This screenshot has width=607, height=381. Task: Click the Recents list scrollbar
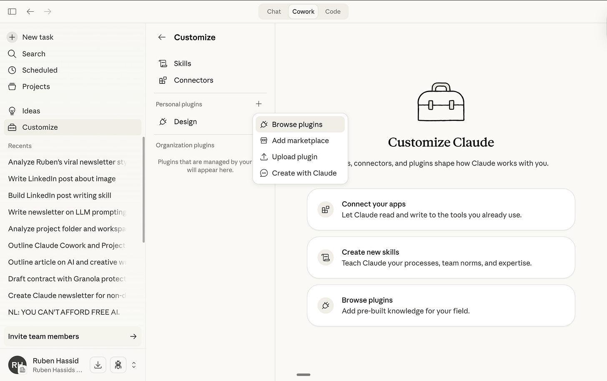pos(144,190)
